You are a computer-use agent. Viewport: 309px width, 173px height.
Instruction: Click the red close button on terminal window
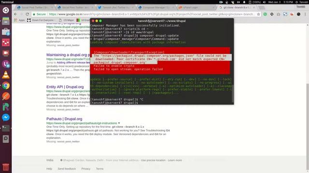[x=93, y=21]
